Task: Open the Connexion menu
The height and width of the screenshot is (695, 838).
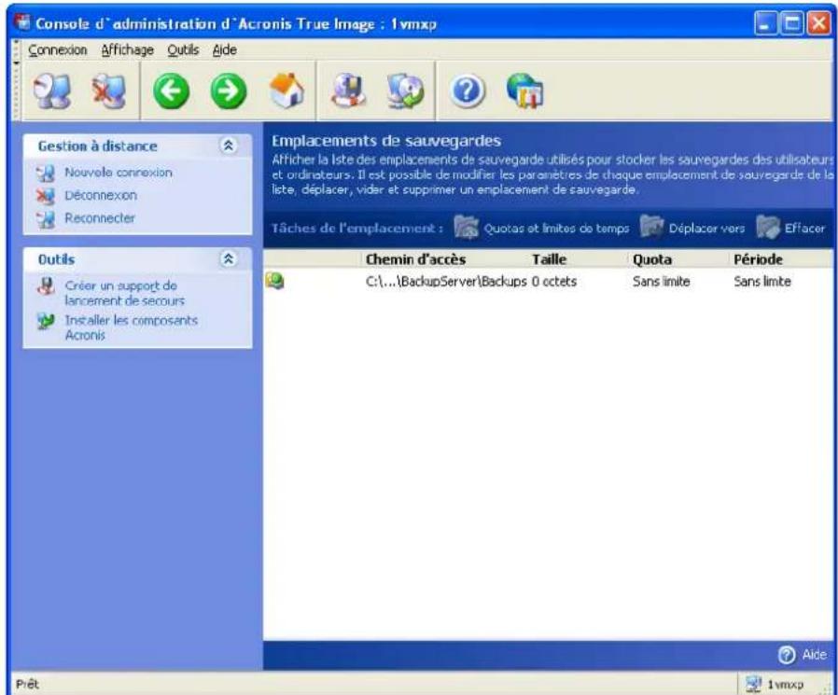Action: [58, 50]
